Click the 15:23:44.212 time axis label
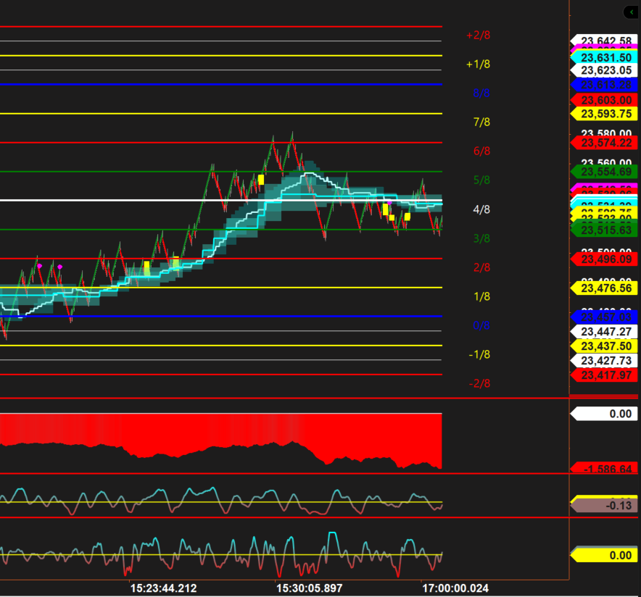The height and width of the screenshot is (597, 641). (x=164, y=588)
